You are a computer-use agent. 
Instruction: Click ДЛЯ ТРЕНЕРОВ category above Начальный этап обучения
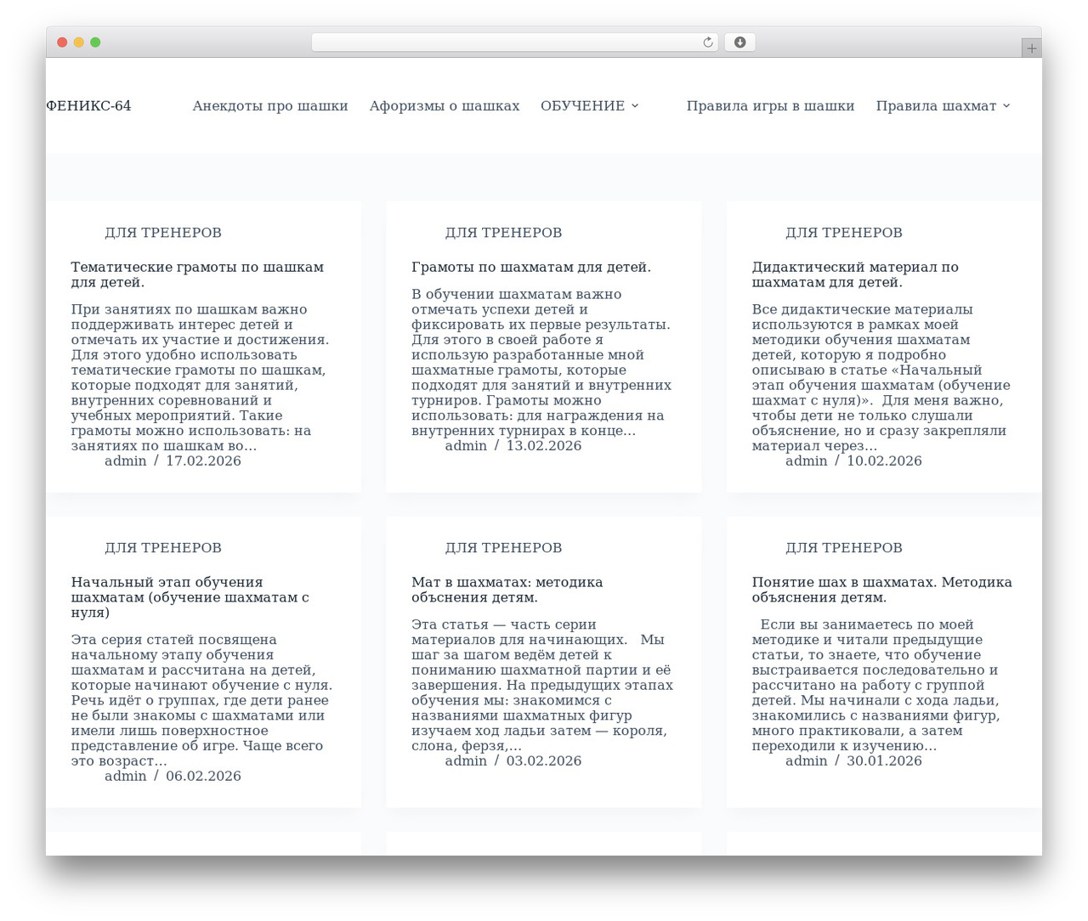click(163, 548)
